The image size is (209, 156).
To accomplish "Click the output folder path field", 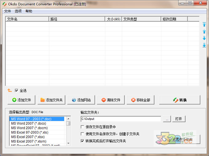I will 121,119.
